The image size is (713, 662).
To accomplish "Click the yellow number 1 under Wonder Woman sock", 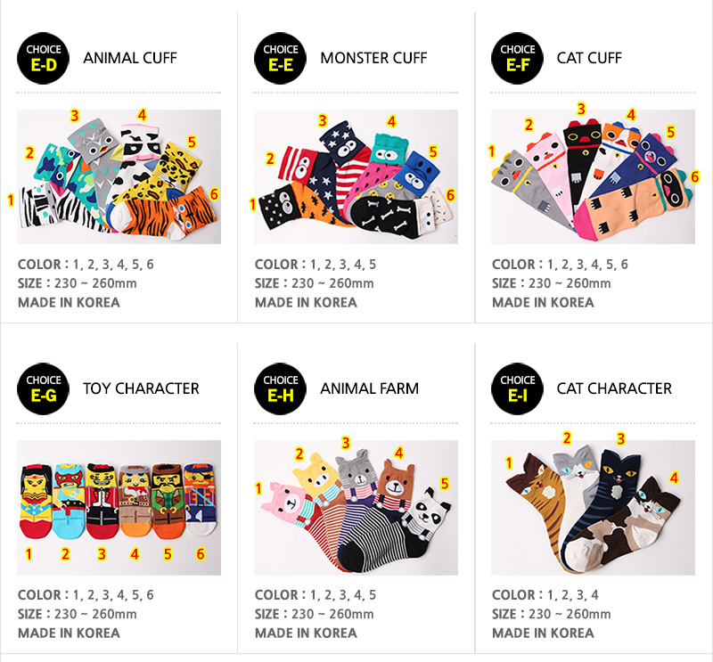I will click(29, 554).
